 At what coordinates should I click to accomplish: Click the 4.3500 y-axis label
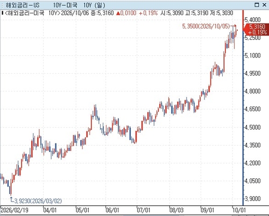[252, 145]
